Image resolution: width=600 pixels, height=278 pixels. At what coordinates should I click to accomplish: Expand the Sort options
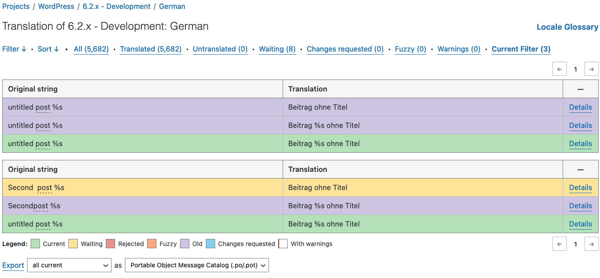tap(48, 49)
